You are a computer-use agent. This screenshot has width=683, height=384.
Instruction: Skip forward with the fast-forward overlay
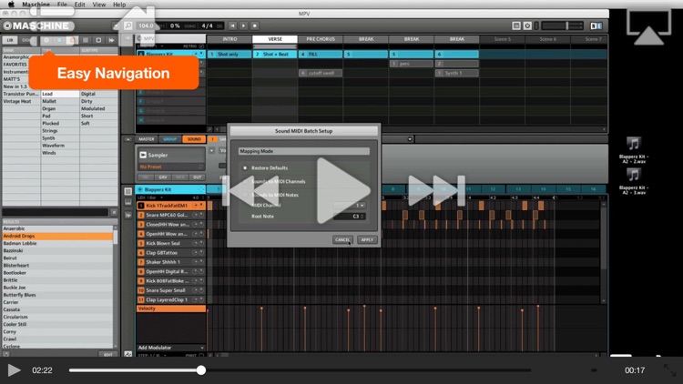(436, 191)
